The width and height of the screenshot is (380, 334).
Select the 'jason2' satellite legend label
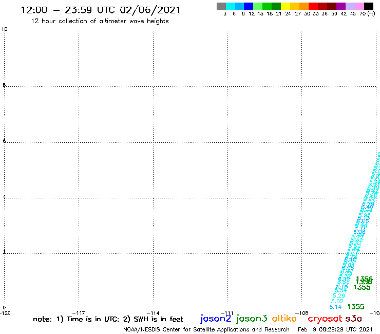pyautogui.click(x=216, y=319)
